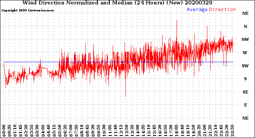The image size is (255, 138).
Task: Click the '08:45' time axis label
Action: click(87, 131)
